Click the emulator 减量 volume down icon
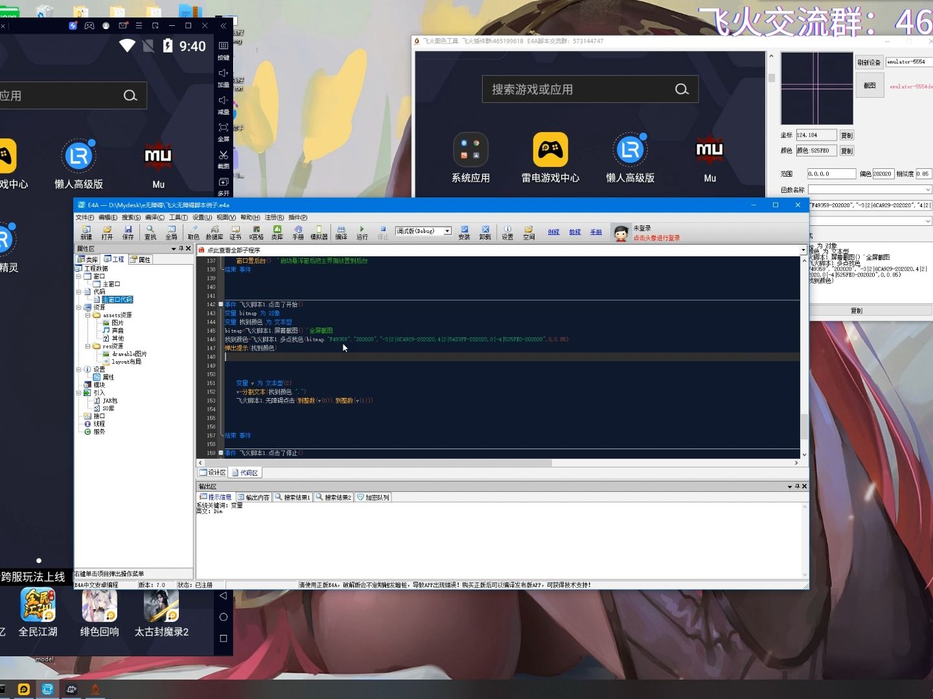Screen dimensions: 933x699 pos(224,104)
